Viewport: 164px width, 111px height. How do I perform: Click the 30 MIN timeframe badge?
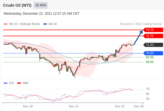[x=41, y=5]
